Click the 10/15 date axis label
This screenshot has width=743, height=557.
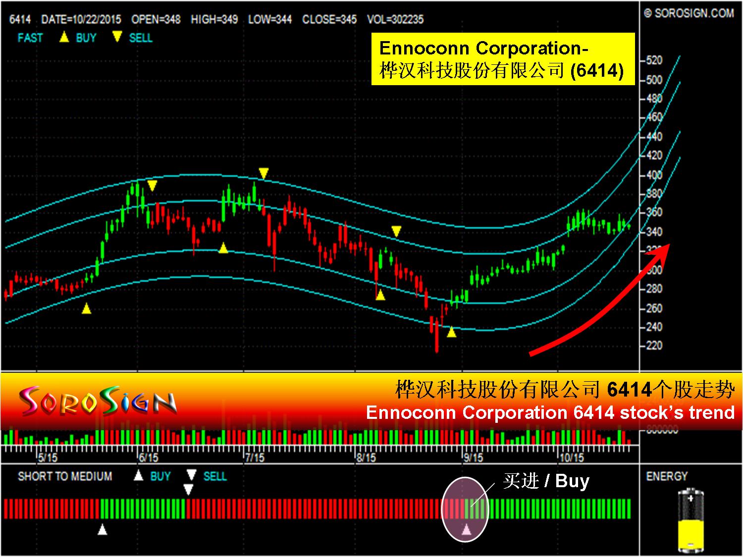pyautogui.click(x=572, y=457)
